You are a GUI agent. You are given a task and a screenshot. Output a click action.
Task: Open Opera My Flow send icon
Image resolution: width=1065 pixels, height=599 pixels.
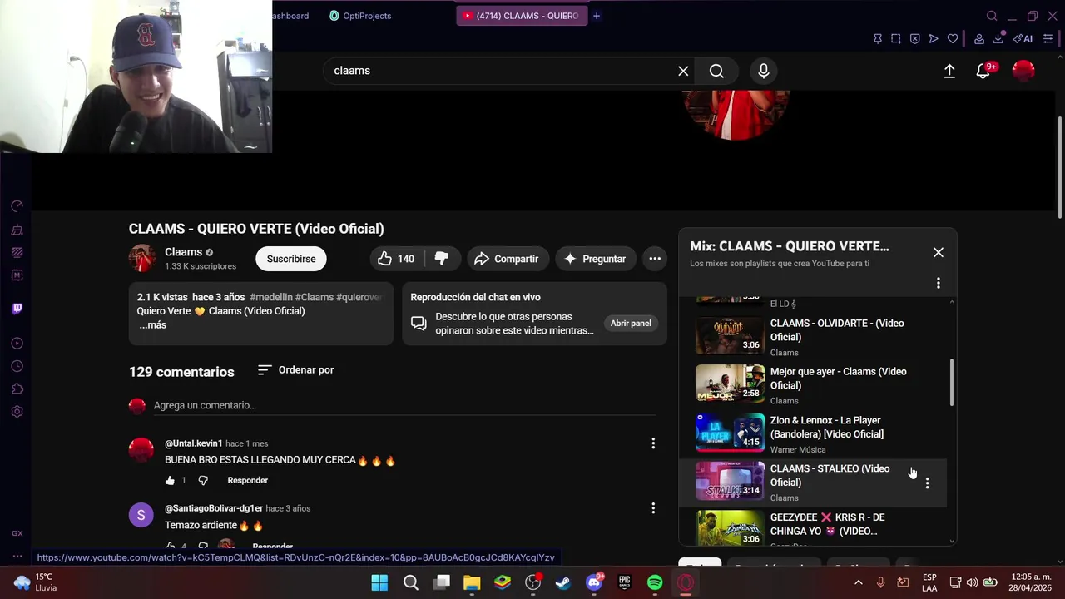tap(934, 39)
